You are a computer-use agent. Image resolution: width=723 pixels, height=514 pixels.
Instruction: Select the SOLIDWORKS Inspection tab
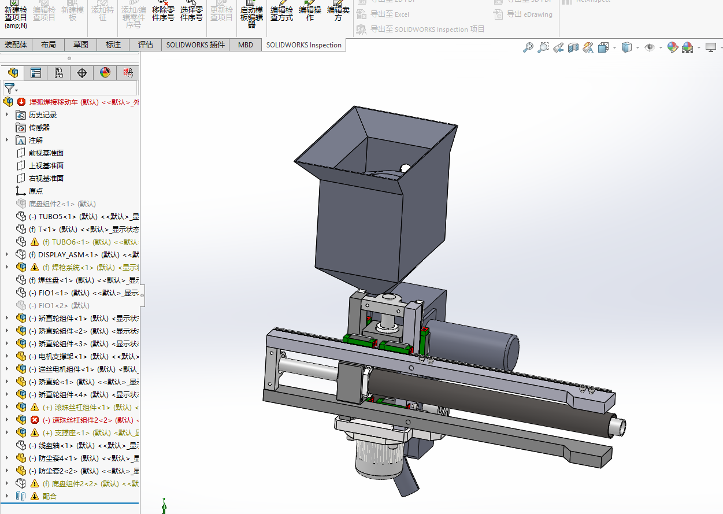(304, 45)
